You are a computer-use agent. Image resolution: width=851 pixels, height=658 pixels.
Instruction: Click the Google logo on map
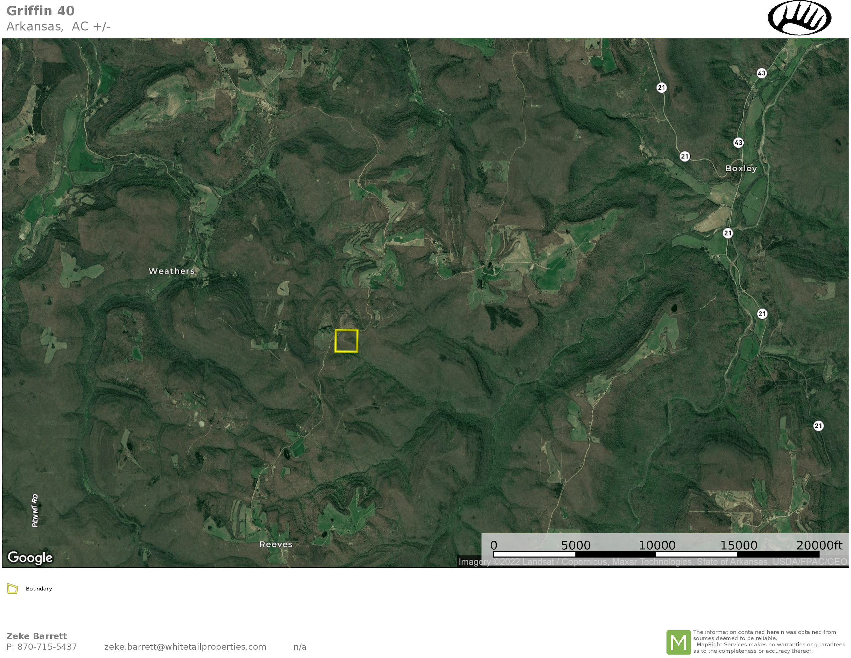point(30,558)
